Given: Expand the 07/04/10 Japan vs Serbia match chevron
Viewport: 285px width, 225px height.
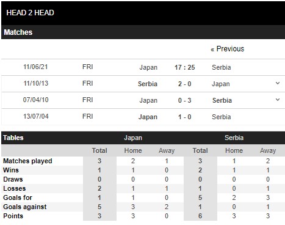Looking at the screenshot, I should coord(278,100).
